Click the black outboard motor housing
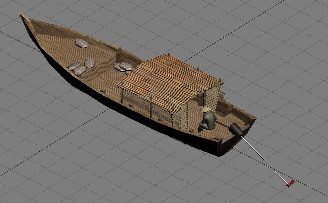The image size is (328, 203). pyautogui.click(x=236, y=130)
